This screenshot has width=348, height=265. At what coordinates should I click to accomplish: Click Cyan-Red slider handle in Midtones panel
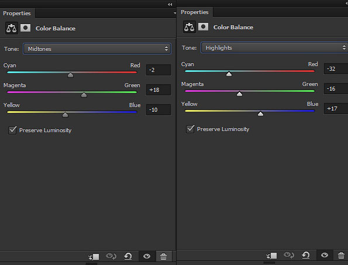click(x=70, y=75)
